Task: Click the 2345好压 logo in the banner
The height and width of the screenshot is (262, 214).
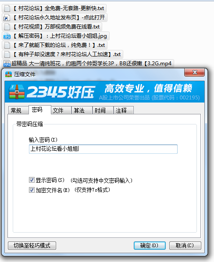Action: coord(52,92)
